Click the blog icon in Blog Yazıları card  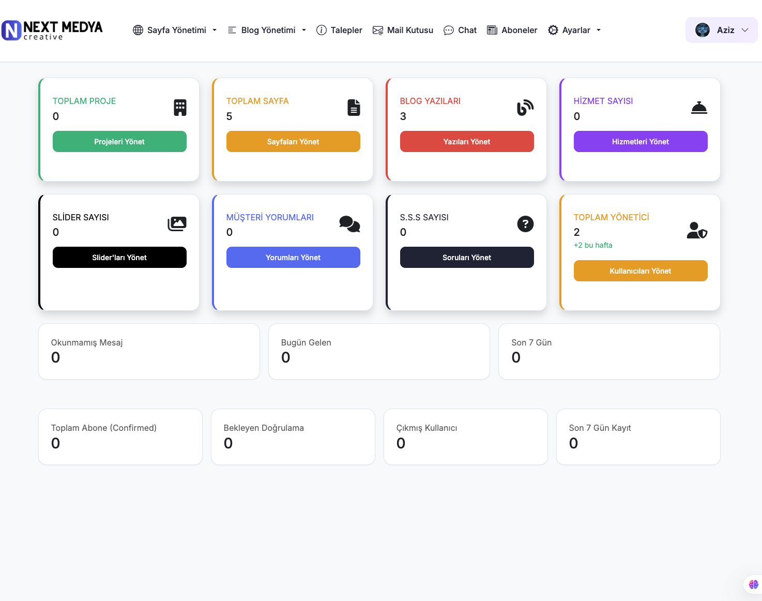coord(525,108)
